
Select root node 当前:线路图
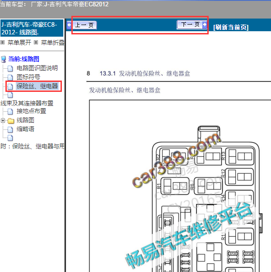click(24, 59)
